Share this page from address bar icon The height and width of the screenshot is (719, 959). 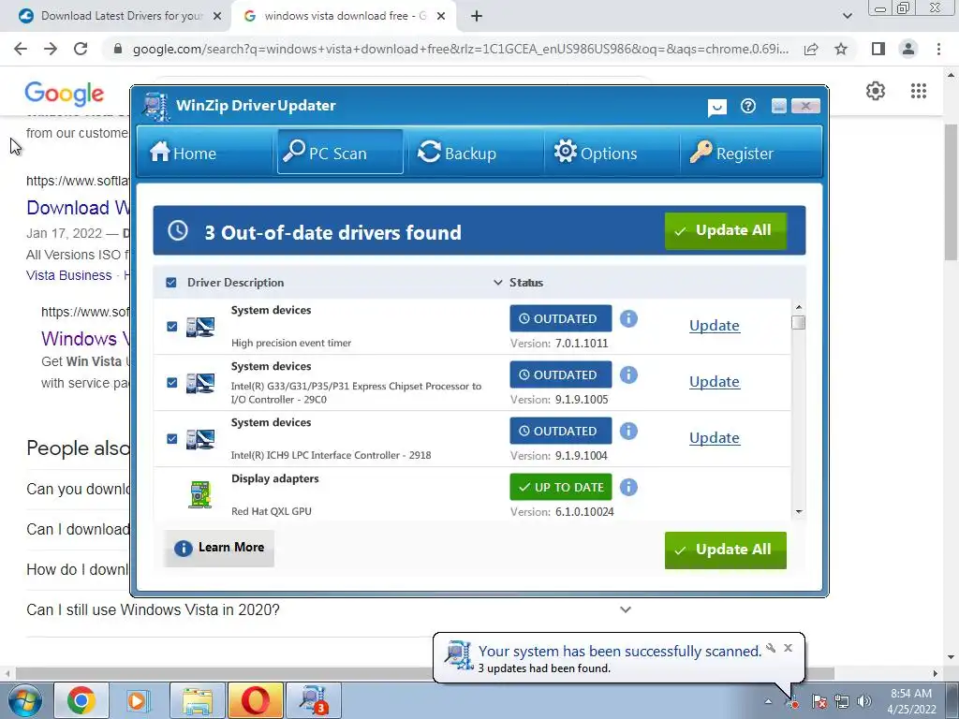[x=812, y=49]
